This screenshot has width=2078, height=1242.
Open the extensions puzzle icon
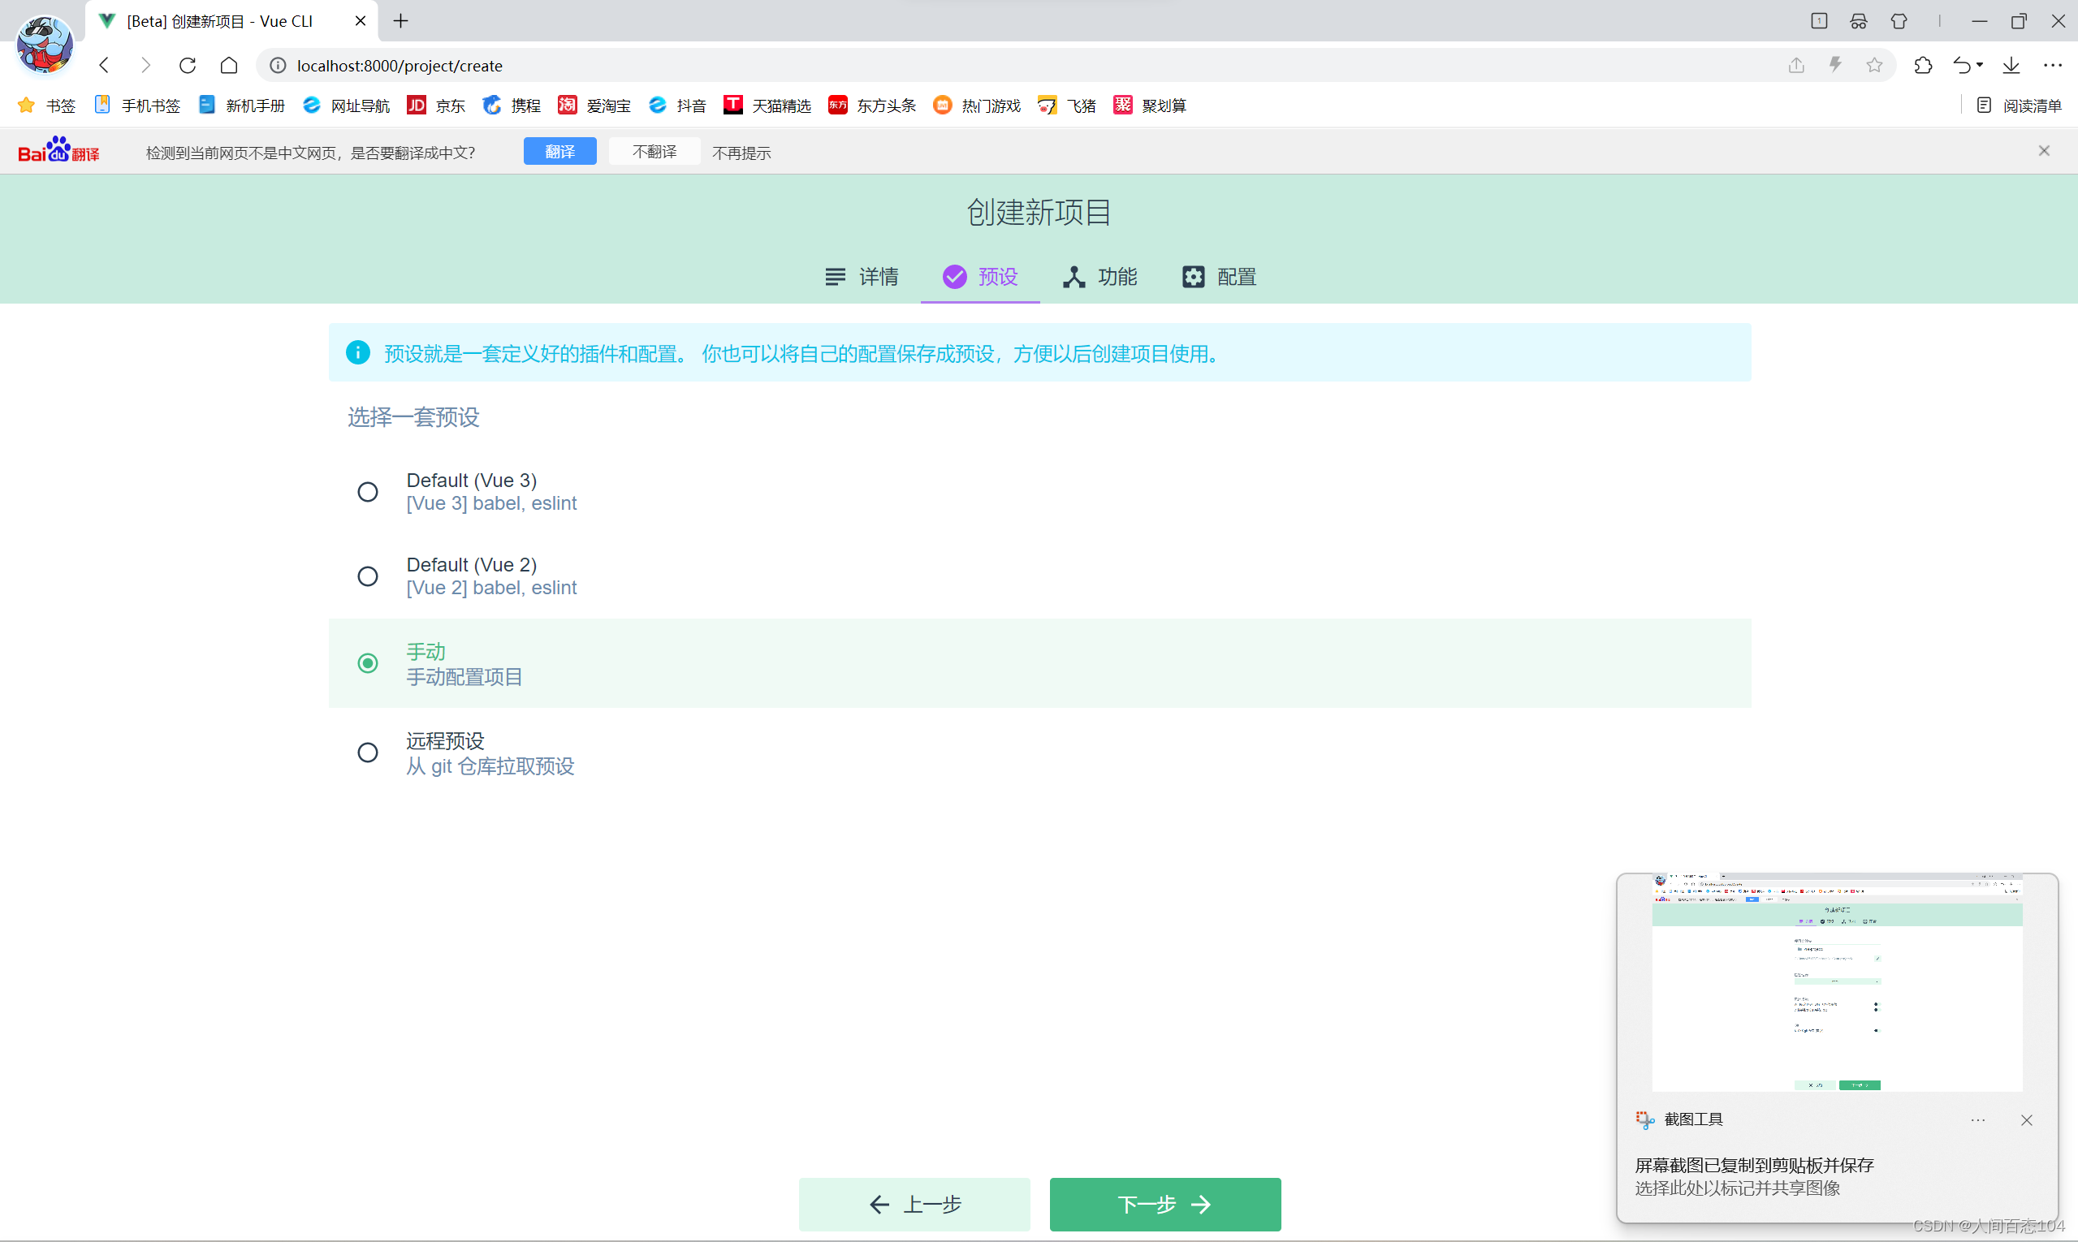pos(1923,65)
